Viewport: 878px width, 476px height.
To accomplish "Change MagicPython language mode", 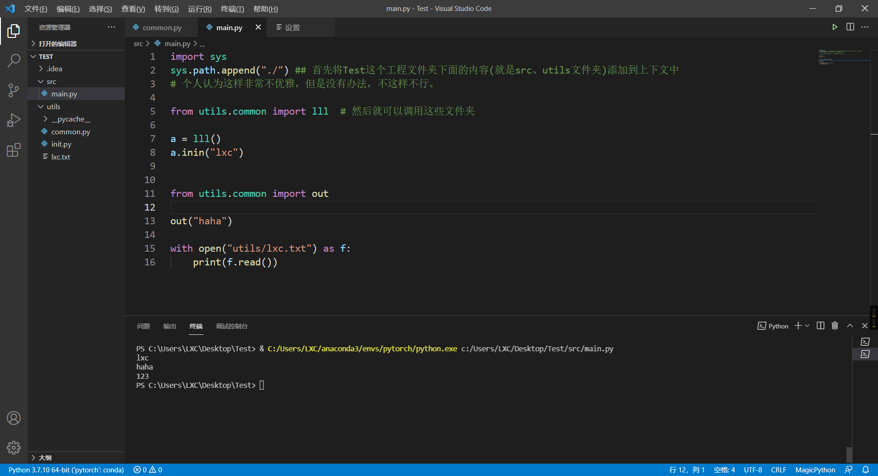I will 815,470.
